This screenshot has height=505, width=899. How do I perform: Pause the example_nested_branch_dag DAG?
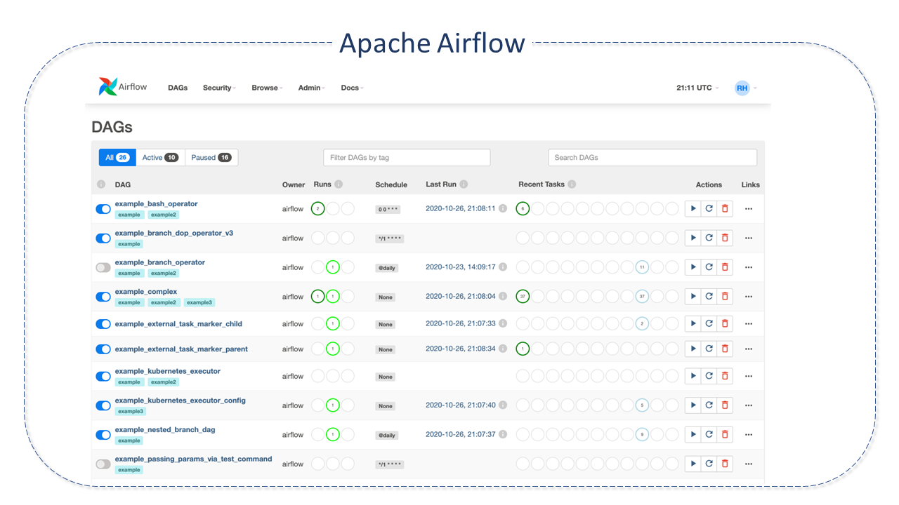103,435
